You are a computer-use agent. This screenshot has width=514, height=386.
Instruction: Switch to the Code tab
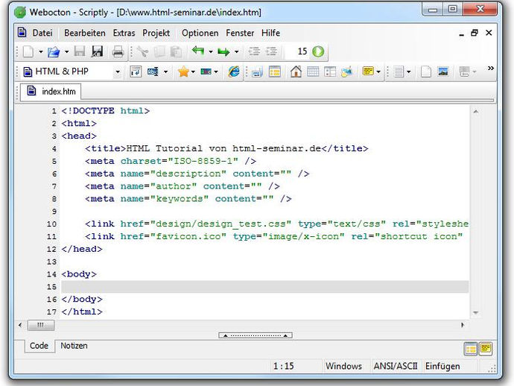click(39, 346)
